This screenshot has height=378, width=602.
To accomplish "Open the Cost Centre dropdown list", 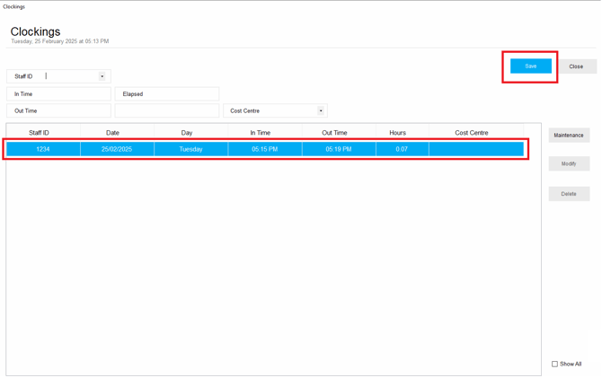I will (321, 111).
